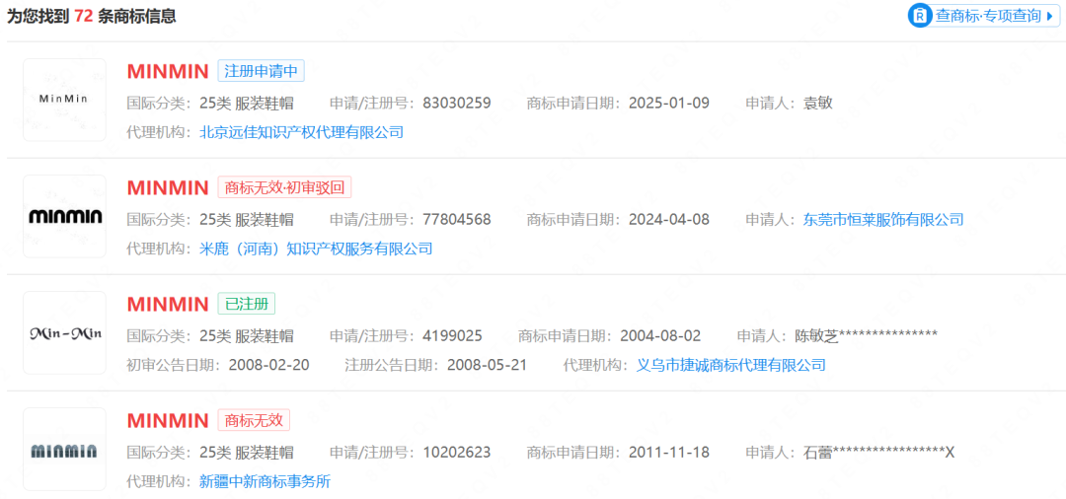Select 25类 服装鞋帽 in 83030259 row
The height and width of the screenshot is (499, 1066).
(247, 104)
